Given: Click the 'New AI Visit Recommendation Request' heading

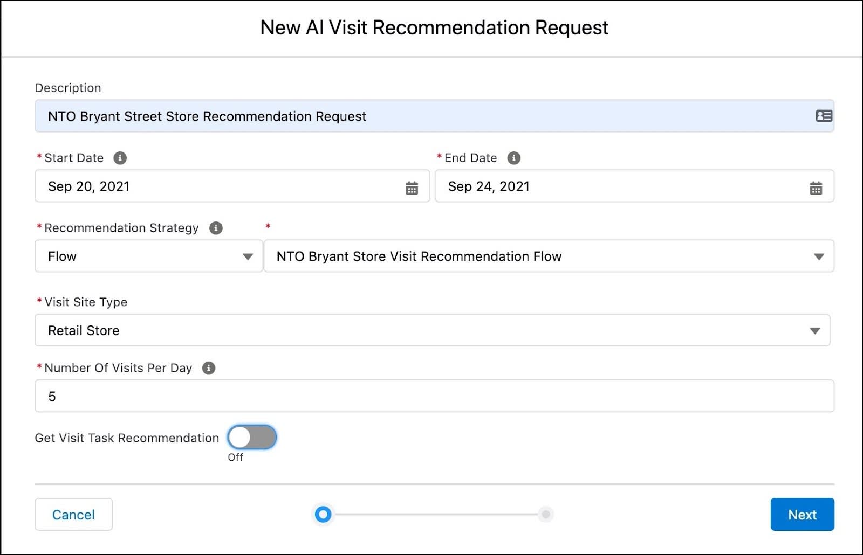Looking at the screenshot, I should [x=434, y=27].
